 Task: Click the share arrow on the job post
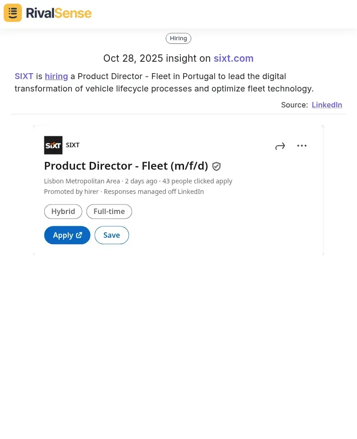pos(280,145)
